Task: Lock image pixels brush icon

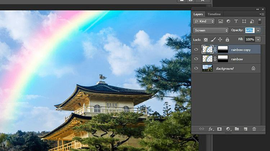Action: 213,40
